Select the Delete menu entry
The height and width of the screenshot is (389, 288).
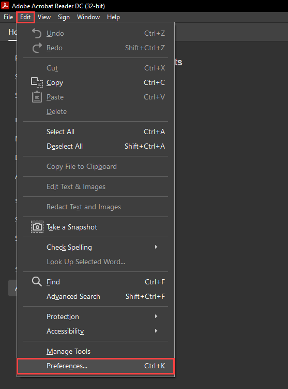point(96,112)
